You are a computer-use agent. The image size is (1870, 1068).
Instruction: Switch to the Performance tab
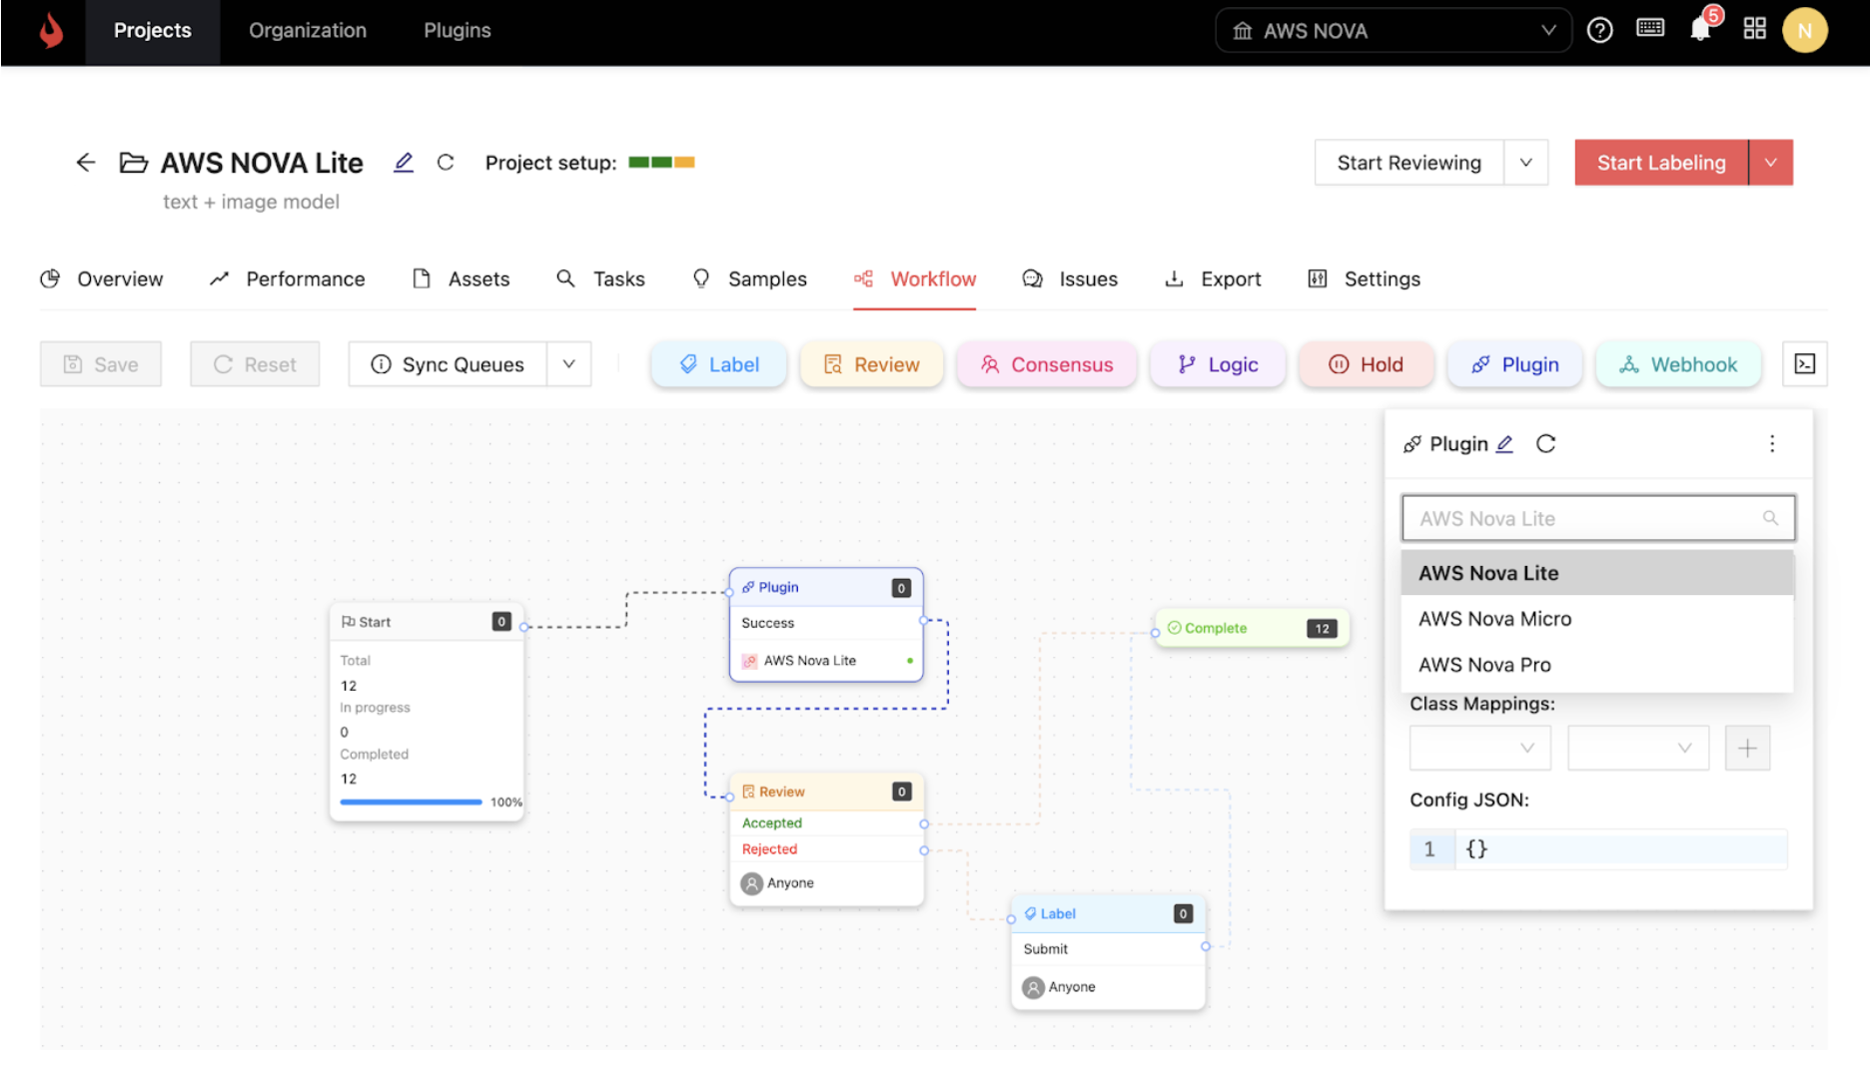click(287, 279)
